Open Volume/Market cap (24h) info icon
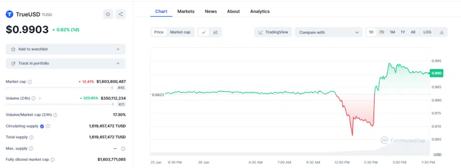The height and width of the screenshot is (168, 461). [55, 115]
